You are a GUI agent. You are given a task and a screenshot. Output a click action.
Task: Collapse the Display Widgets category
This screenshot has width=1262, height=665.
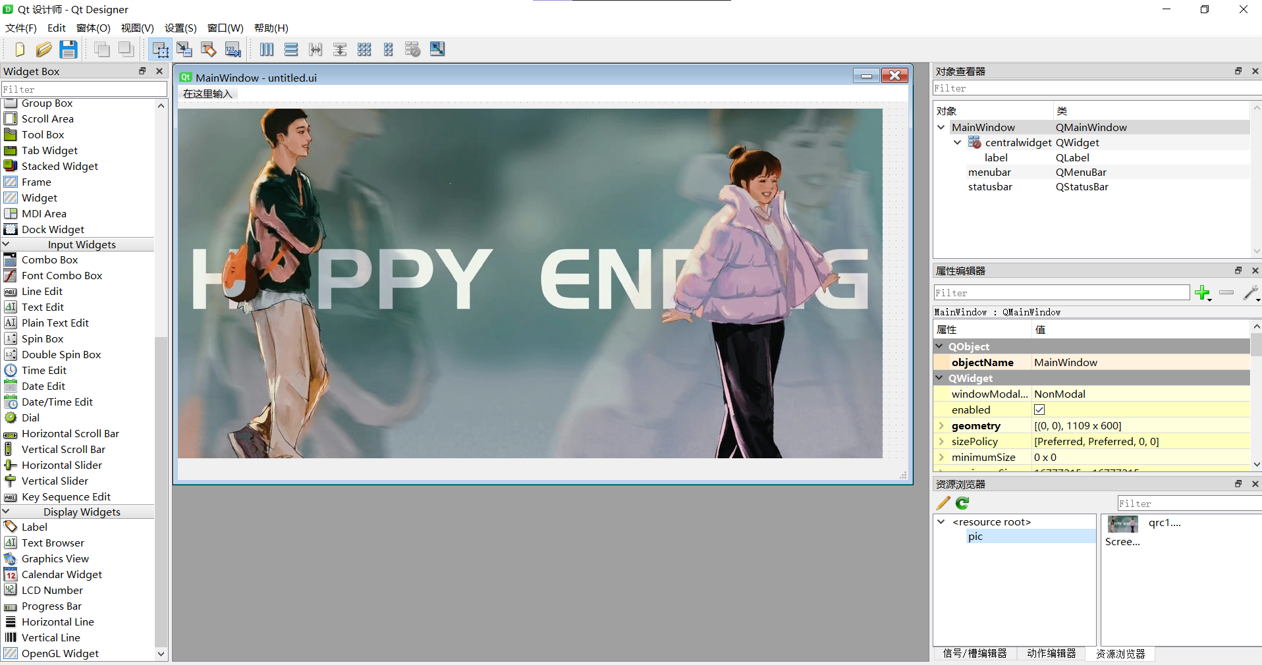coord(6,512)
